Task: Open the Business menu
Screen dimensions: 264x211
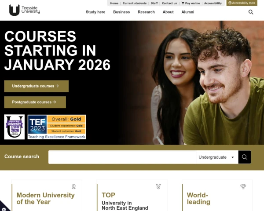Action: [121, 12]
